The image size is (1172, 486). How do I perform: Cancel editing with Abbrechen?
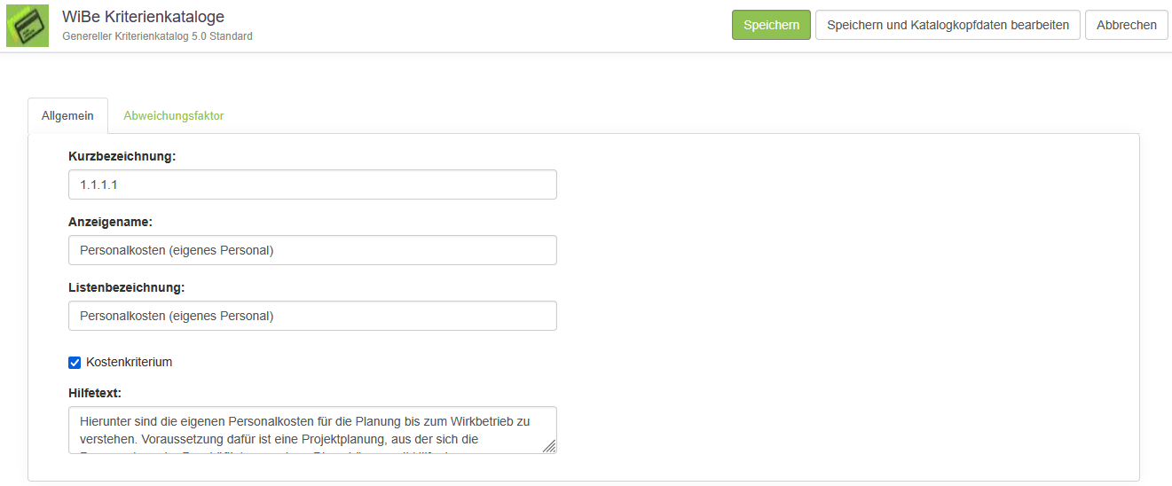pos(1126,25)
